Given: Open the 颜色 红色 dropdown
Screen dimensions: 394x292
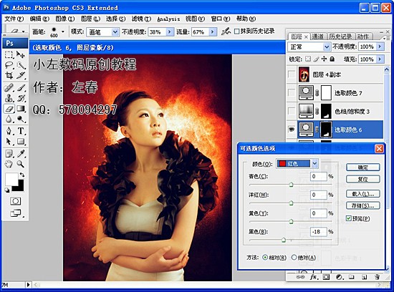Looking at the screenshot, I should (297, 164).
